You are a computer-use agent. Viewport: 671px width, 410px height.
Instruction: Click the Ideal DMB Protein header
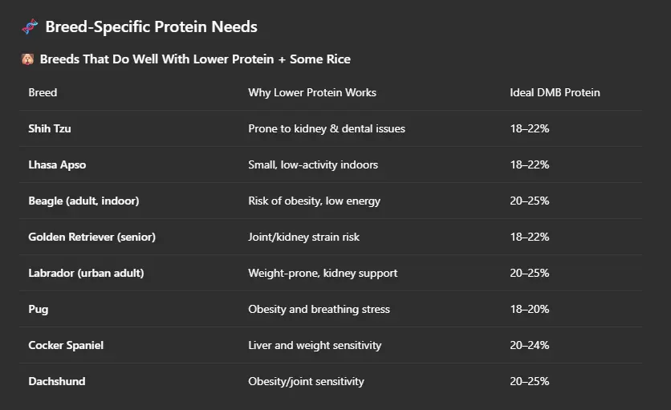(555, 92)
